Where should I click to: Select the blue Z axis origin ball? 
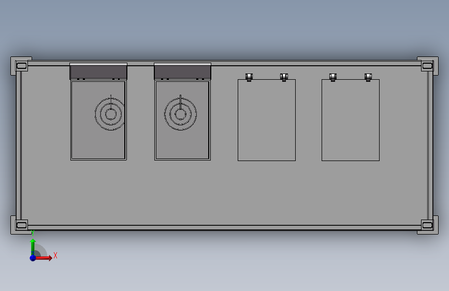[33, 258]
